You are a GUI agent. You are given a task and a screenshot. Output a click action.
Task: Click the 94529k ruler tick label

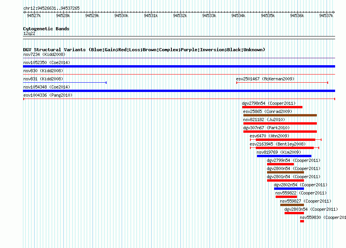[92, 16]
